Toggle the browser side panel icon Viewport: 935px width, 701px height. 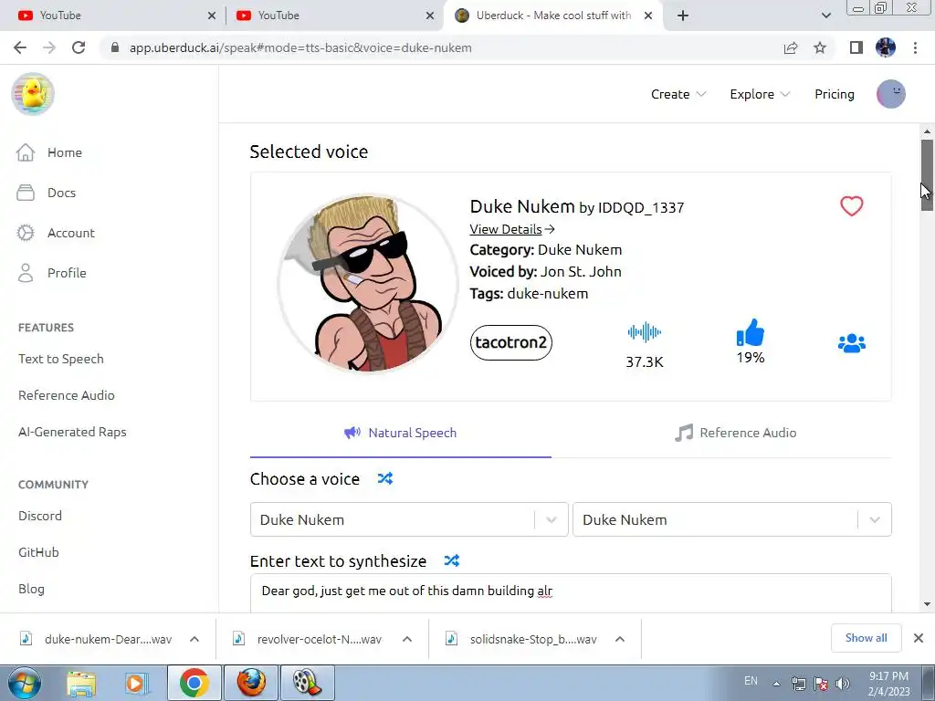[856, 47]
